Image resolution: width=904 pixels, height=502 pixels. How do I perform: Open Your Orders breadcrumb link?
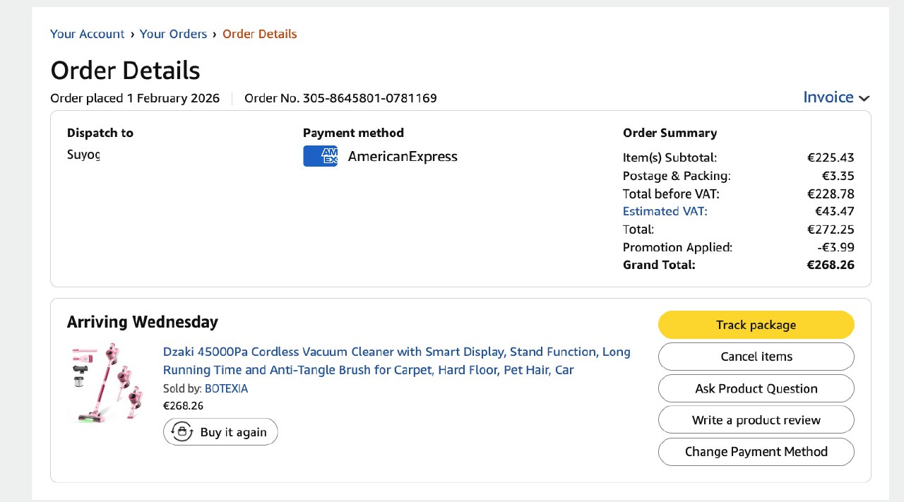[173, 34]
